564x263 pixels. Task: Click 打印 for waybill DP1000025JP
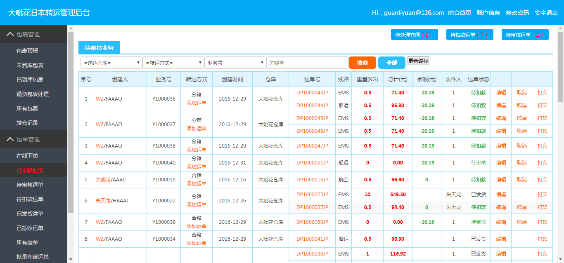coord(543,195)
